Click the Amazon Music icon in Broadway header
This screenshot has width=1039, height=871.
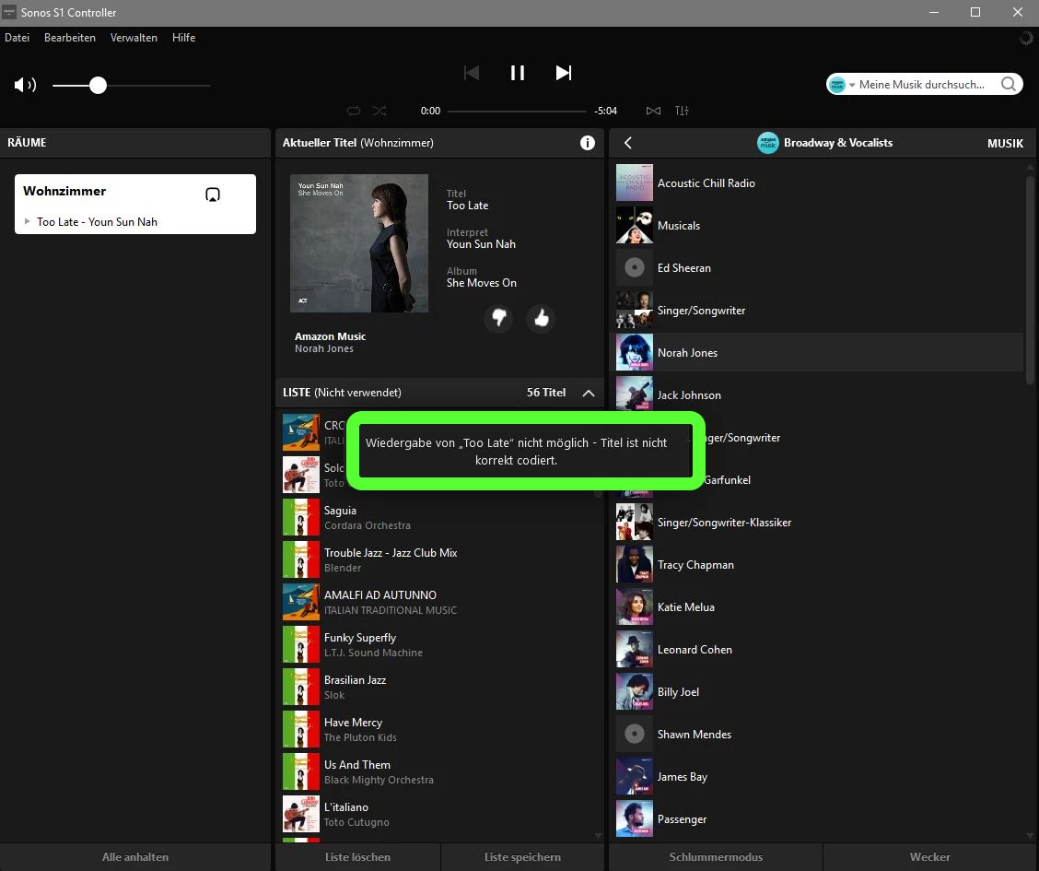(x=768, y=143)
